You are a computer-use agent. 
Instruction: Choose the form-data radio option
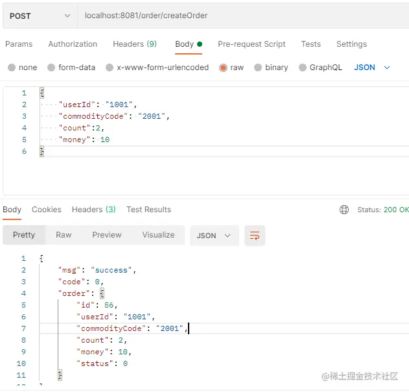(51, 67)
